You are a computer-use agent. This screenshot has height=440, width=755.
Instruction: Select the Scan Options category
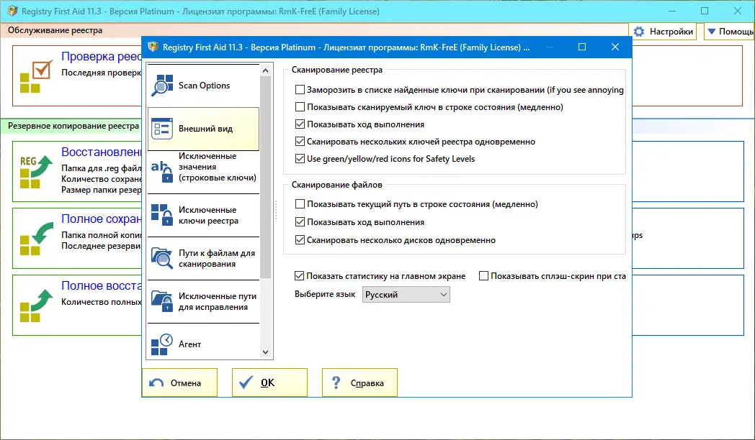(x=204, y=86)
